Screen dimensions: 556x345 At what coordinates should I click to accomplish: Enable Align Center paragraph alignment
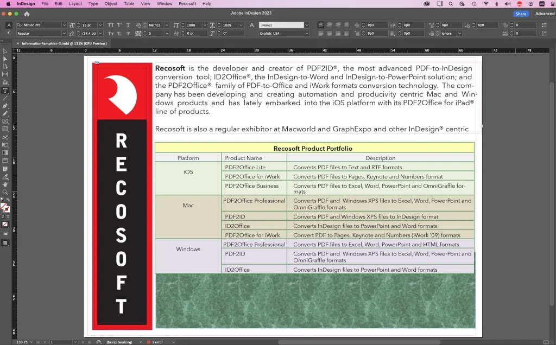[330, 25]
